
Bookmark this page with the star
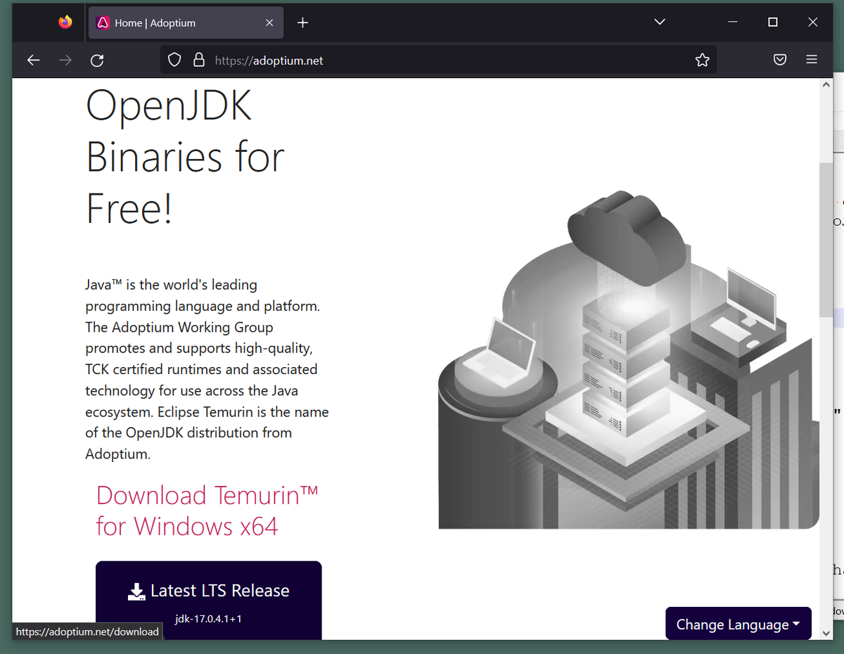(x=702, y=60)
